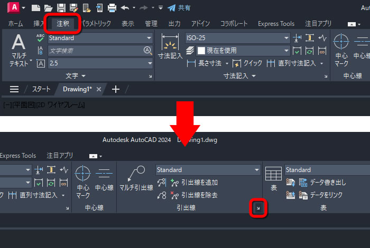Switch to the ホーム ribbon tab
The height and width of the screenshot is (248, 370).
[15, 24]
